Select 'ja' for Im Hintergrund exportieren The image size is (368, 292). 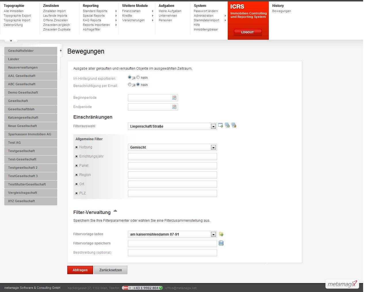[x=130, y=77]
